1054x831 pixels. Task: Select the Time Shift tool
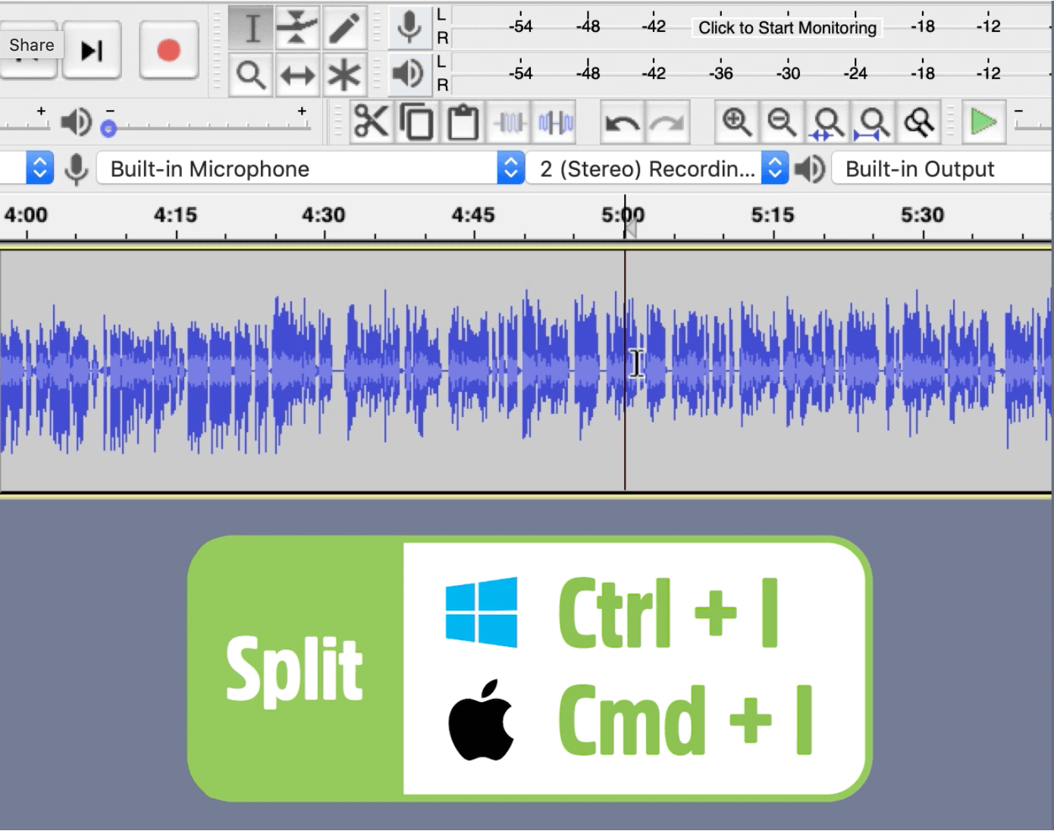pos(298,74)
